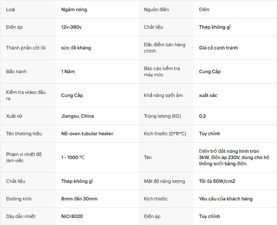The height and width of the screenshot is (225, 277).
Task: Click the "NE-oven tubular heater" brand name
Action: [87, 134]
